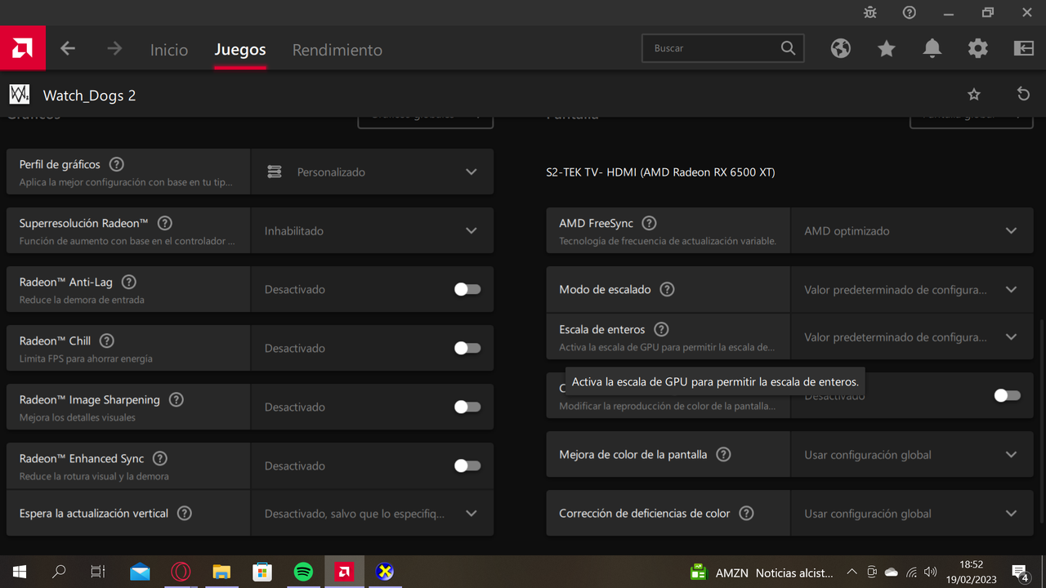Reset Watch_Dogs 2 profile settings icon
Viewport: 1046px width, 588px height.
point(1023,94)
